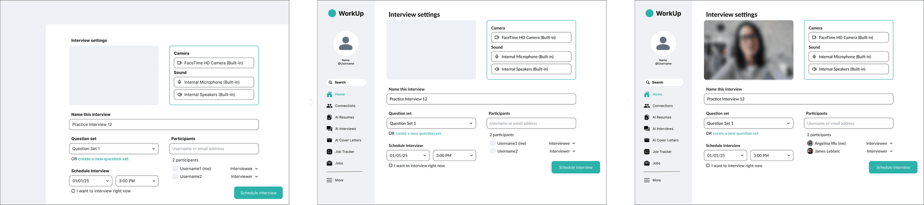The width and height of the screenshot is (924, 205).
Task: Click AI Resumes icon in the middle frame
Action: [x=329, y=117]
